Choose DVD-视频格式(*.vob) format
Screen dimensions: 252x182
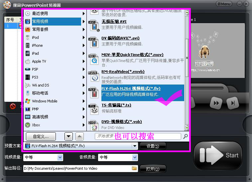pos(122,122)
